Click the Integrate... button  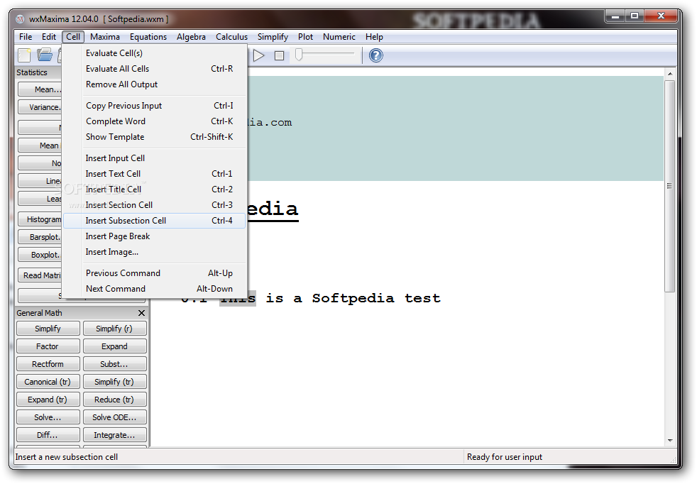click(115, 435)
